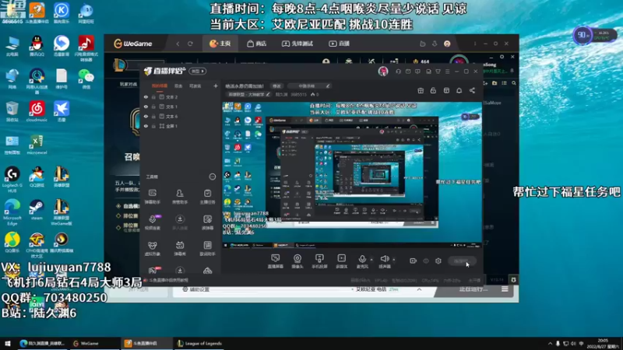Viewport: 623px width, 350px height.
Task: Expand the server region chevron in WeGame
Action: coord(419,289)
